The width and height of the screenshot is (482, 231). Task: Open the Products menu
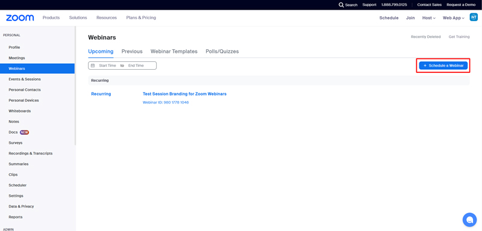click(51, 18)
